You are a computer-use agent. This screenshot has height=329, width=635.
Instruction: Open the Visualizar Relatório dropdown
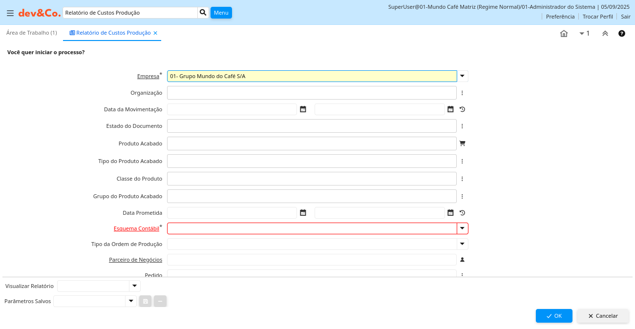click(135, 286)
